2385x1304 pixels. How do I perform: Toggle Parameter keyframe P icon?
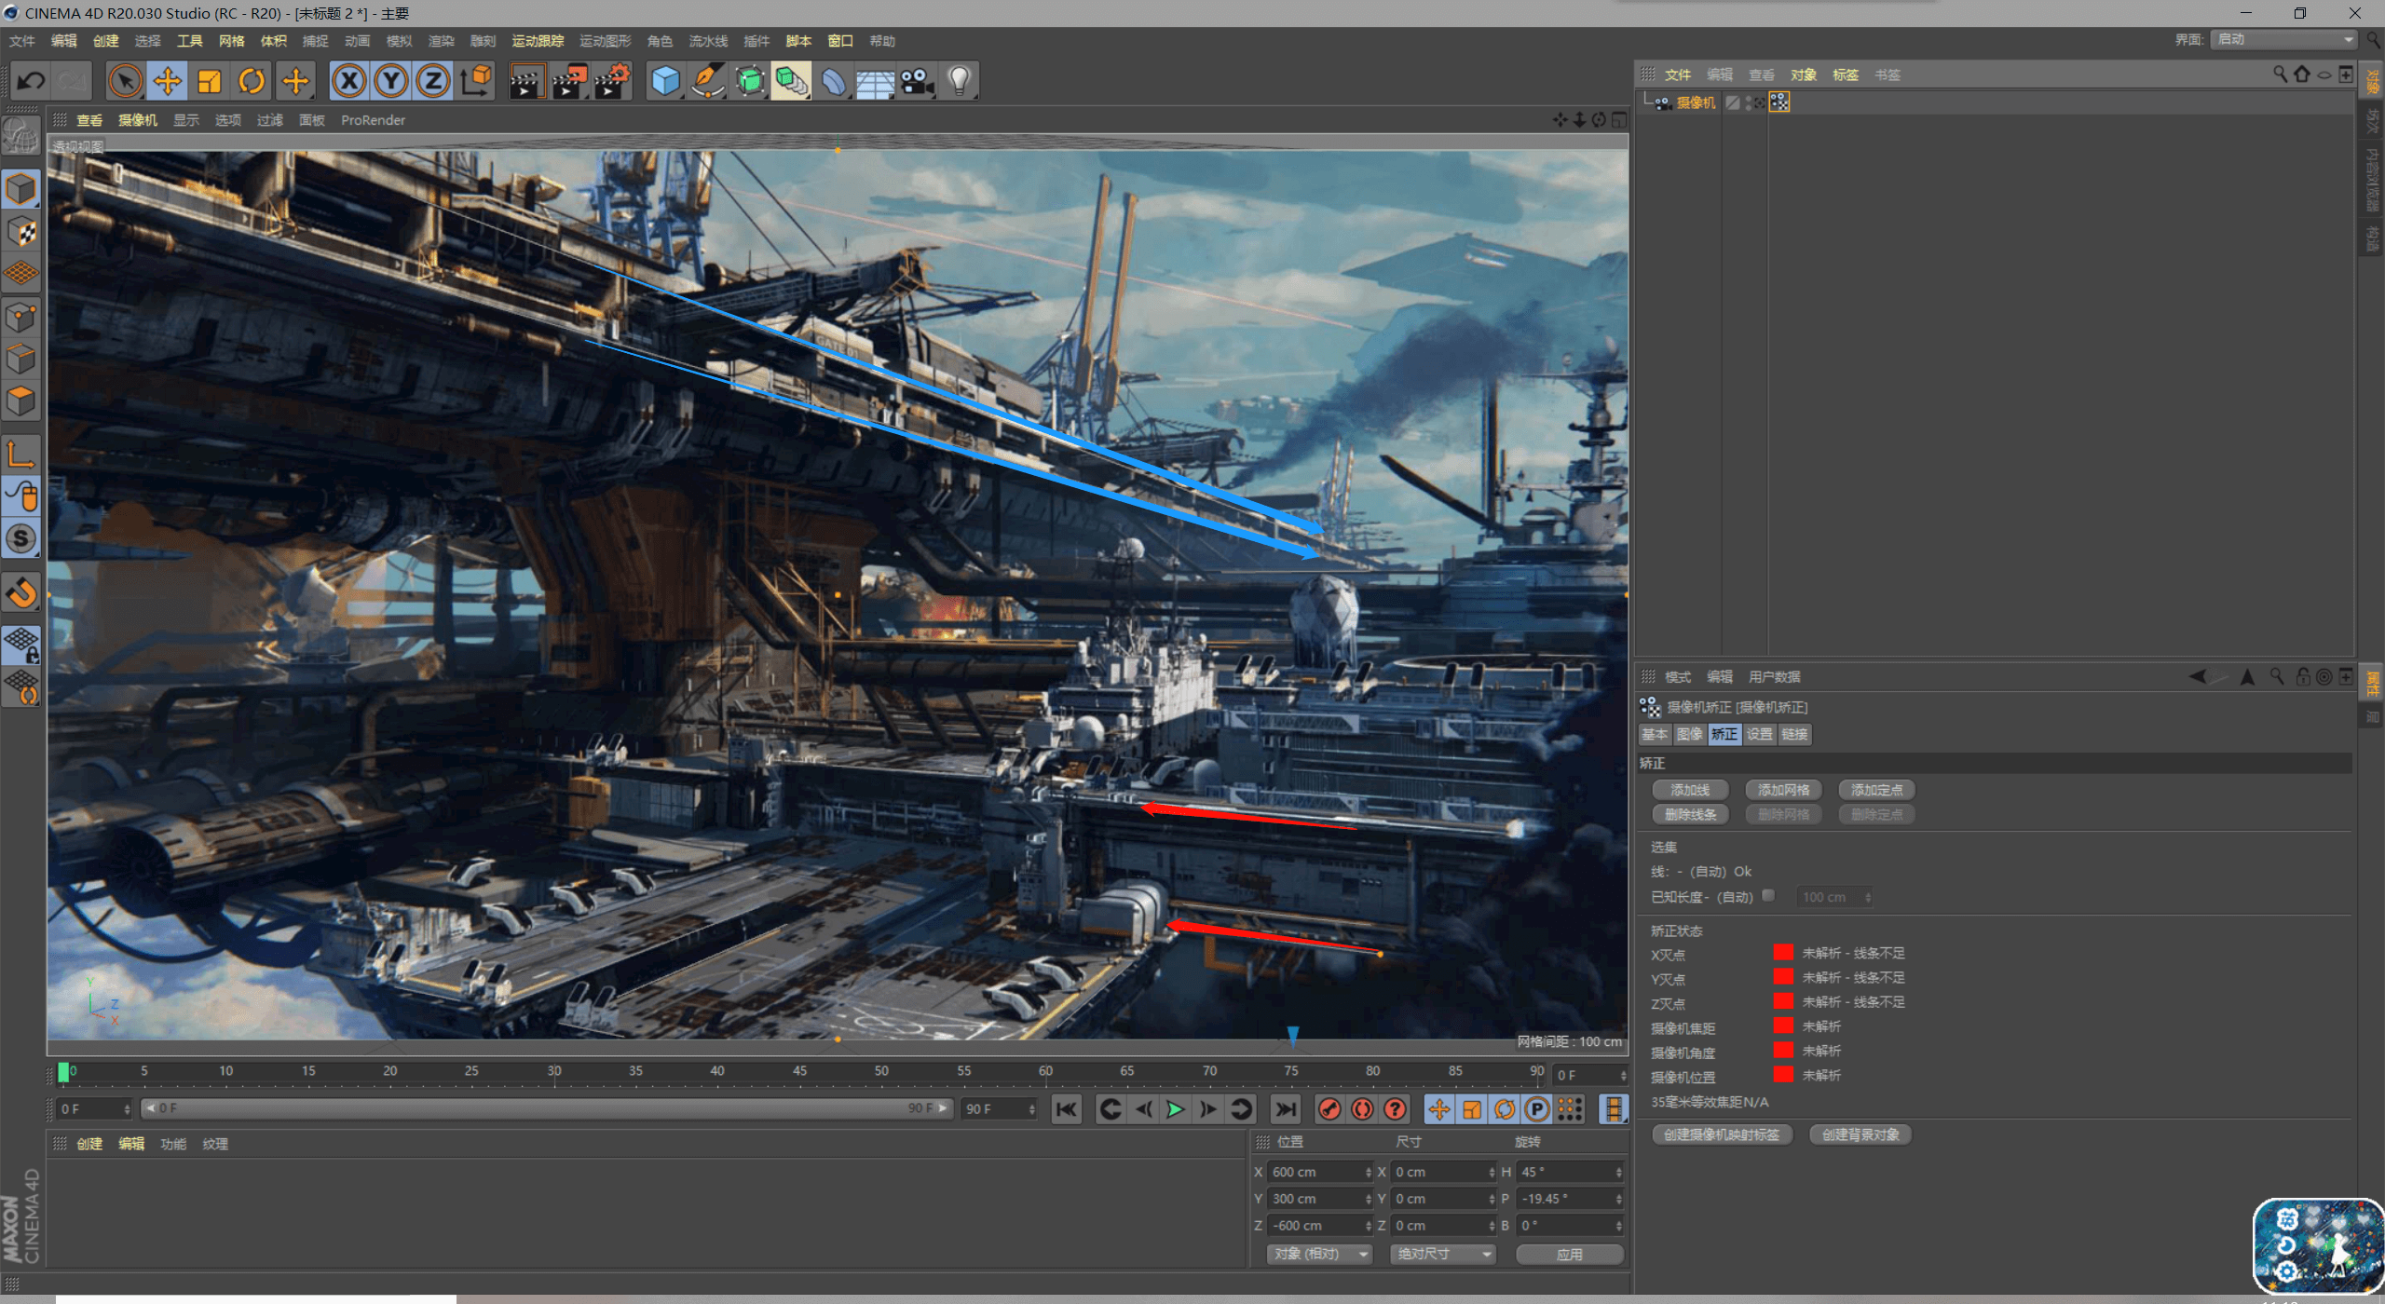tap(1537, 1109)
